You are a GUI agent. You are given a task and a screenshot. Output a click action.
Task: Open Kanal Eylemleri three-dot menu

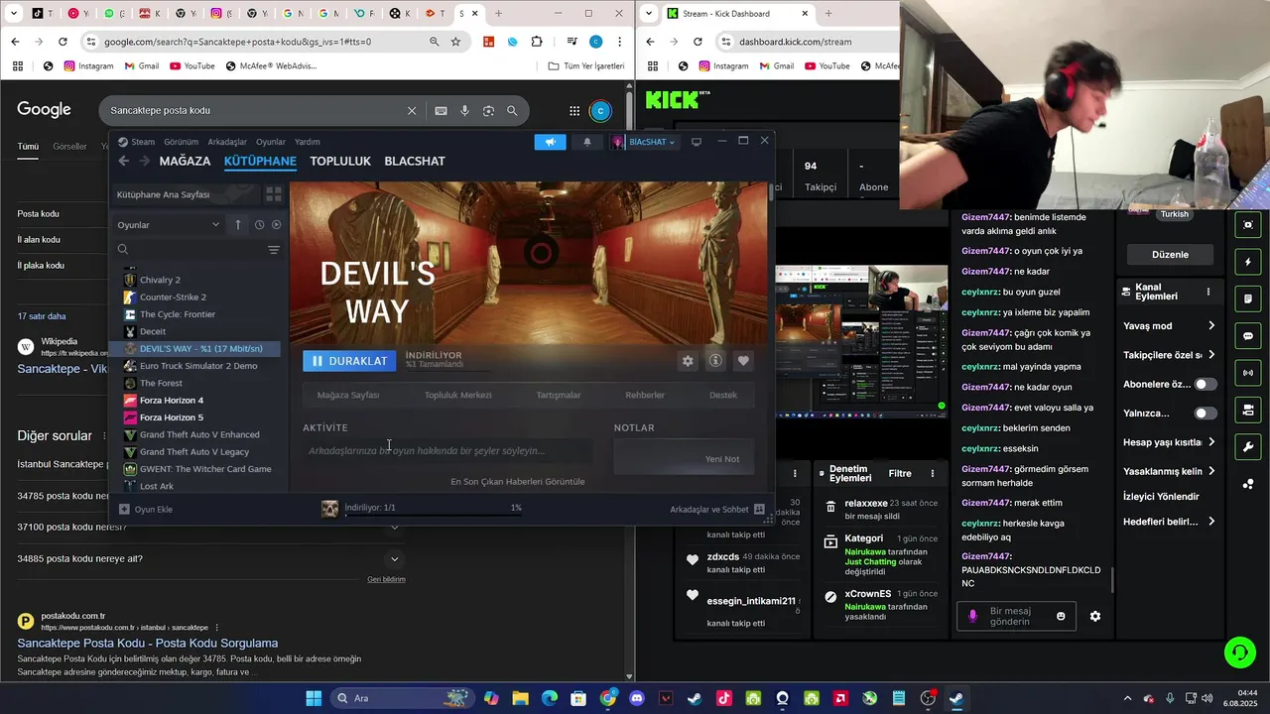click(1208, 293)
